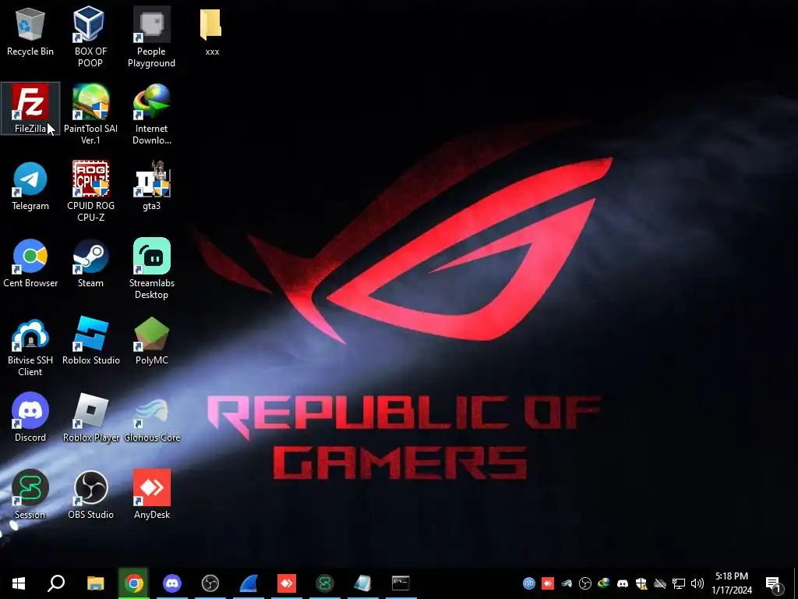Click the Show desktop sliver at taskbar end
Screen dimensions: 798x599
tap(795, 583)
